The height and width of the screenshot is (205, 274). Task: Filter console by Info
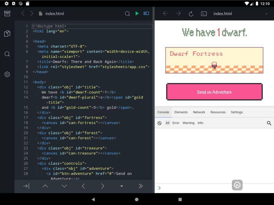pyautogui.click(x=200, y=123)
